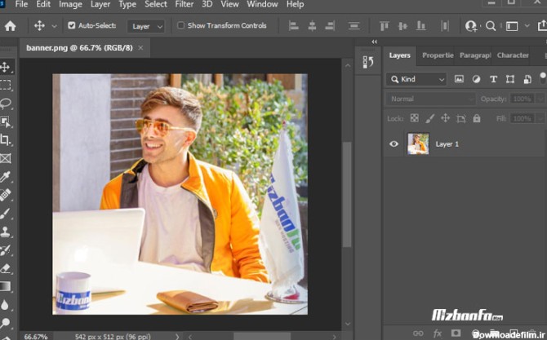
Task: Enable Show Transform Controls checkbox
Action: tap(181, 26)
